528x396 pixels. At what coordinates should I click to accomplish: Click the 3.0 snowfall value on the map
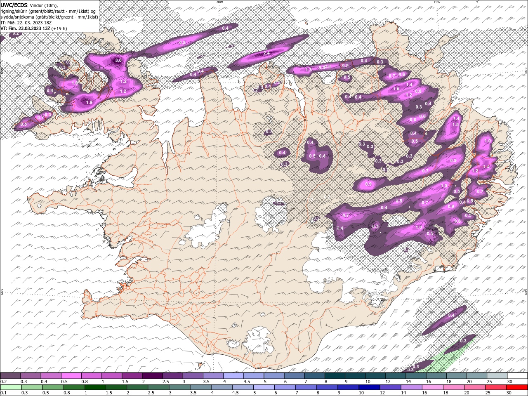click(118, 60)
